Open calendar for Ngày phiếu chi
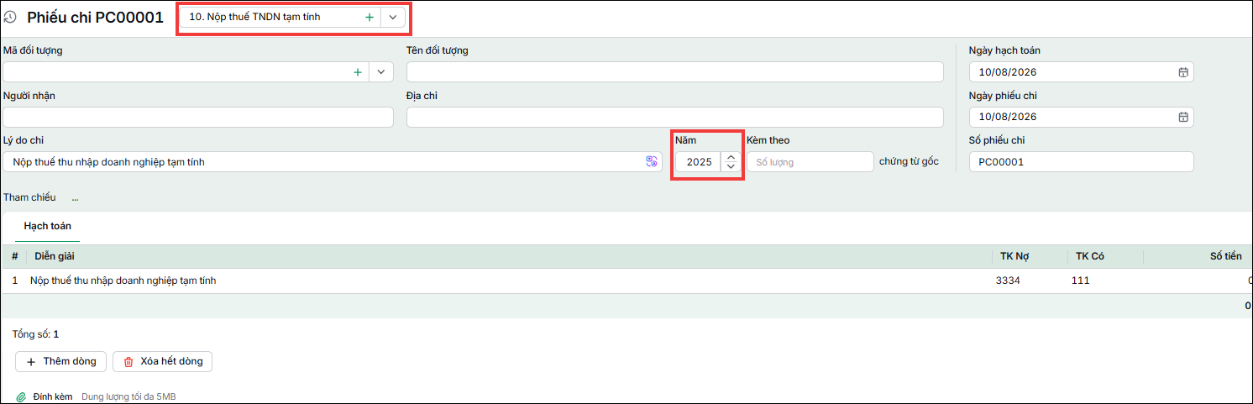The width and height of the screenshot is (1253, 404). click(1182, 117)
